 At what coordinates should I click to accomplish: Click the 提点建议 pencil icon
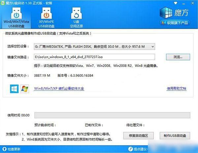click(x=130, y=149)
